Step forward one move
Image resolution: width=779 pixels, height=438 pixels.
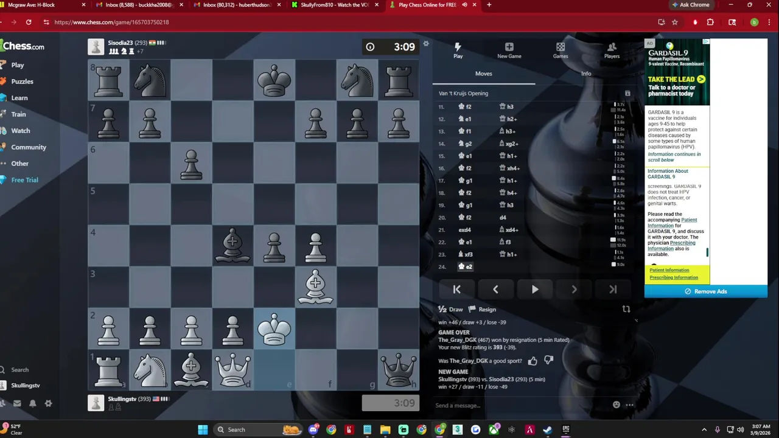point(574,290)
